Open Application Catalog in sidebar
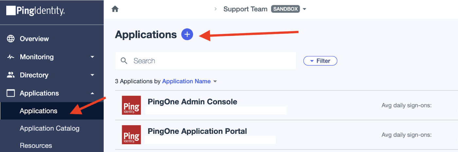 coord(49,129)
